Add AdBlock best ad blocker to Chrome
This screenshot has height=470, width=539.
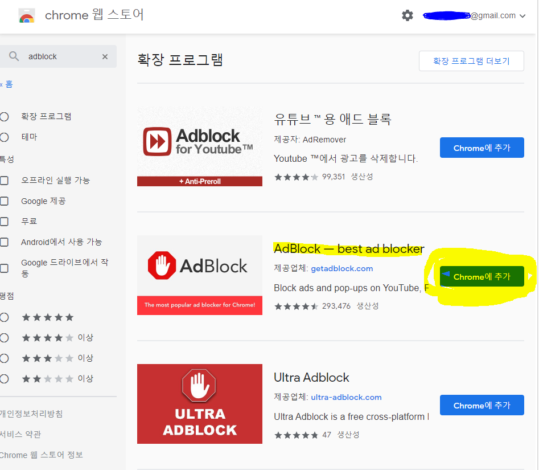coord(482,276)
